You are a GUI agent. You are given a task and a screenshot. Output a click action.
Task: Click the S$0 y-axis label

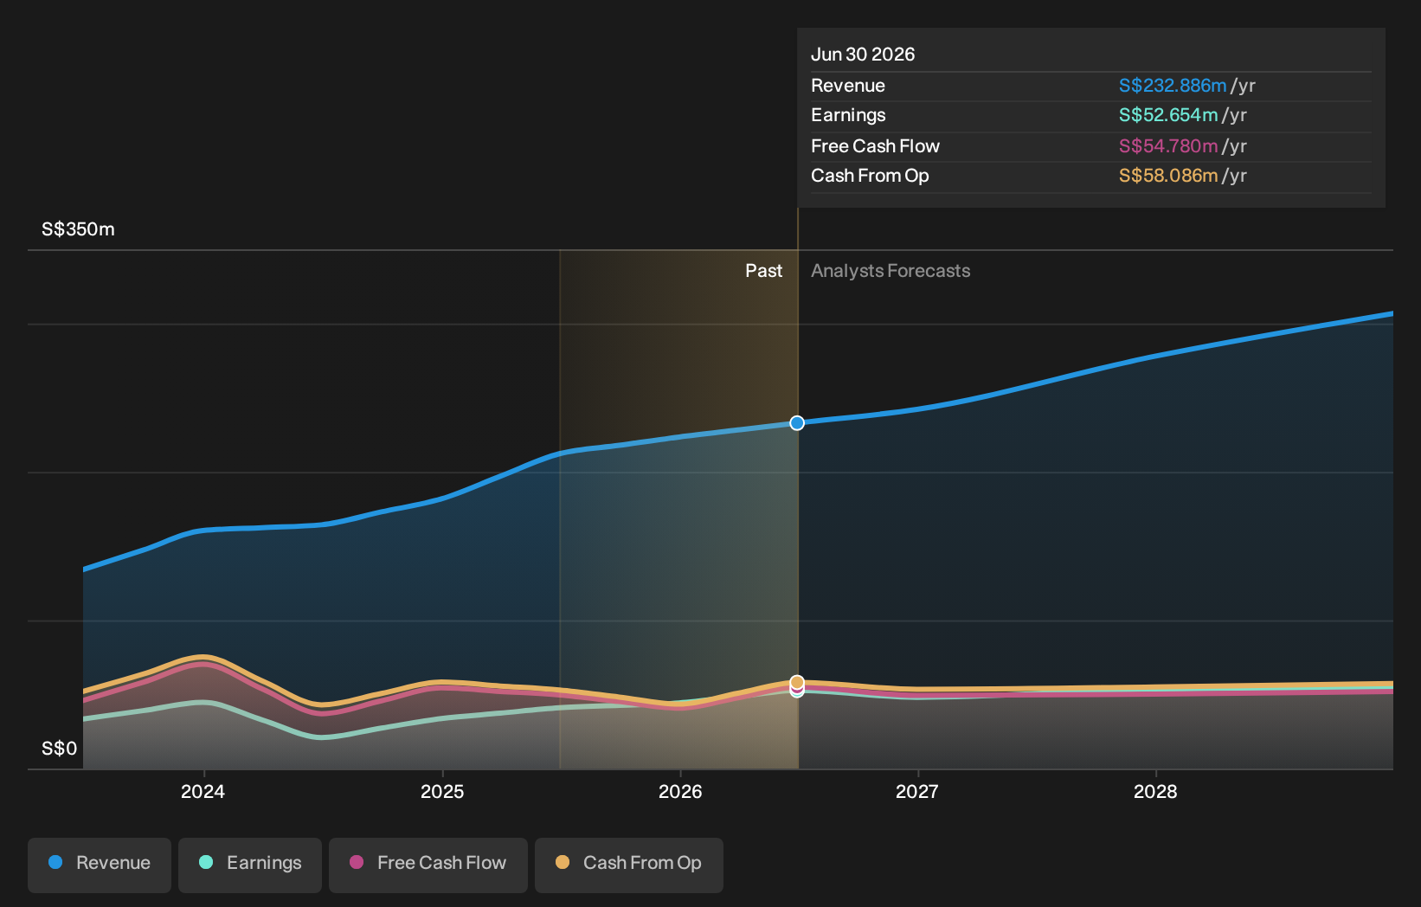tap(60, 749)
